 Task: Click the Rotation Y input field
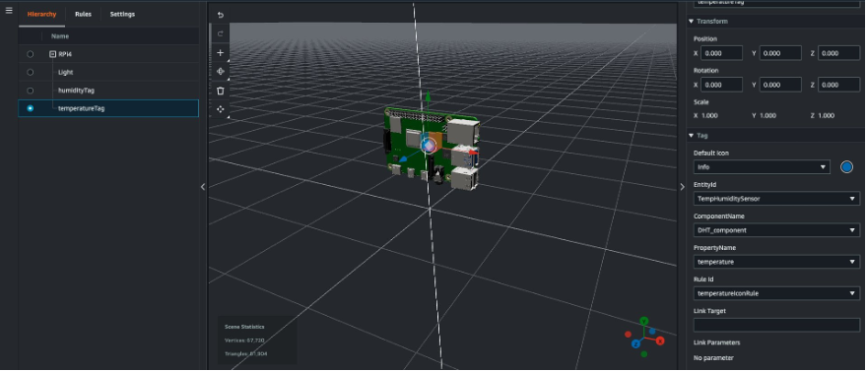click(x=780, y=85)
